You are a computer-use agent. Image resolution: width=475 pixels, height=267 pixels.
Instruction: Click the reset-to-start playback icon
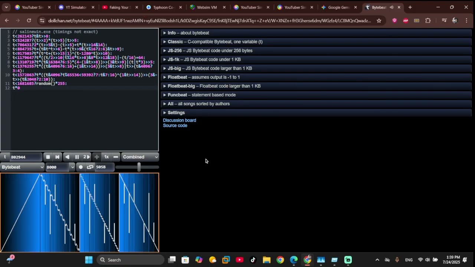click(57, 157)
